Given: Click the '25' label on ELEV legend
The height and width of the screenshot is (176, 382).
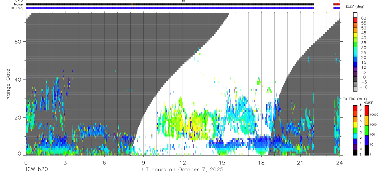Looking at the screenshot, I should tap(363, 53).
